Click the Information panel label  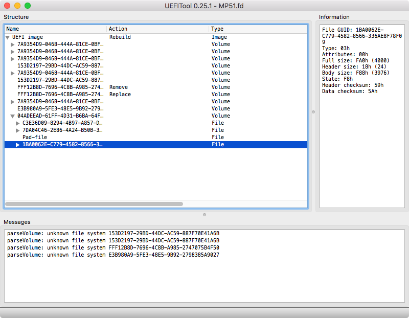click(x=334, y=17)
